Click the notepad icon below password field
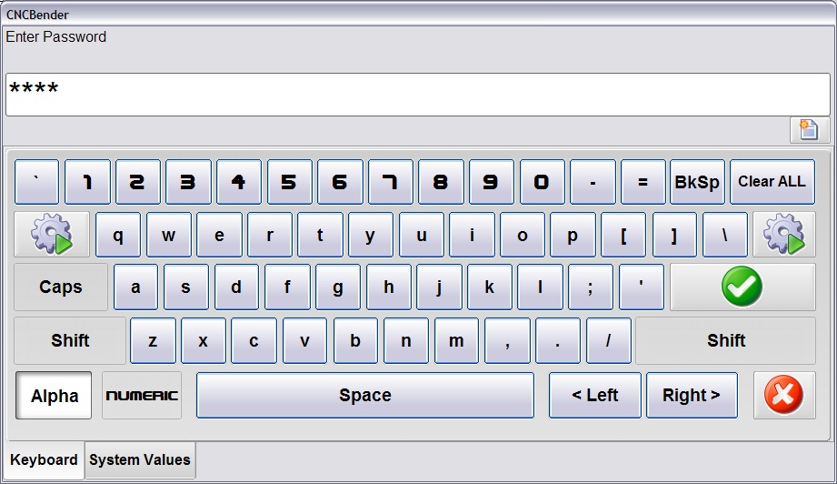The image size is (837, 484). click(808, 130)
